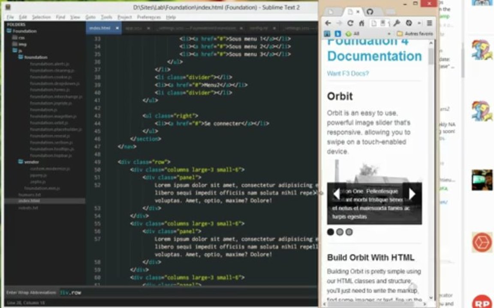Select the first Orbit slider bullet
The height and width of the screenshot is (308, 494).
click(331, 232)
